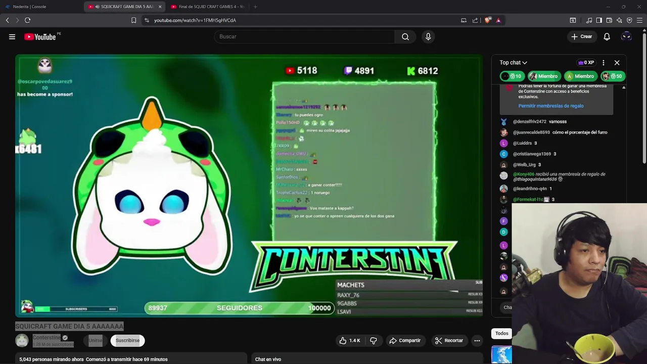Close the SQUICRAFT GAME DIA 5 tab
Viewport: 647px width, 364px height.
160,7
